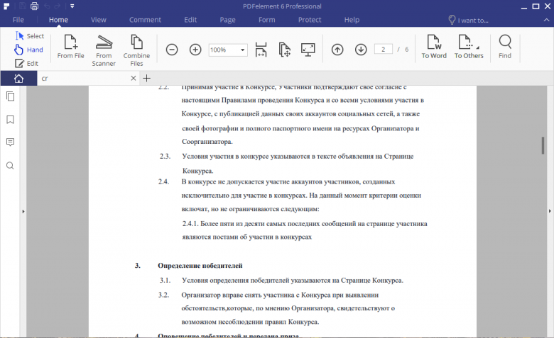Image resolution: width=554 pixels, height=338 pixels.
Task: Open the Help tab
Action: point(352,20)
